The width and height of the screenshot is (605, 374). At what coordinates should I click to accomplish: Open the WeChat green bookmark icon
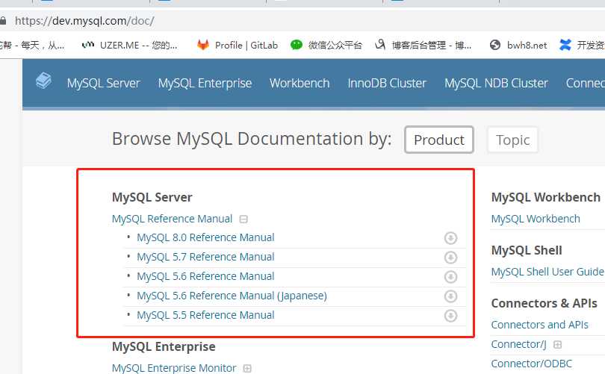[x=297, y=45]
